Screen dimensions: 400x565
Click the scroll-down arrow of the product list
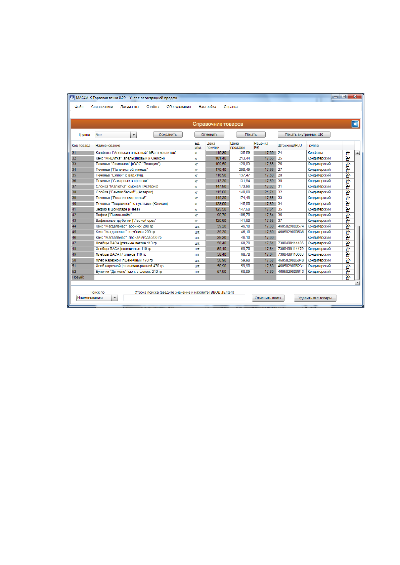[x=357, y=282]
